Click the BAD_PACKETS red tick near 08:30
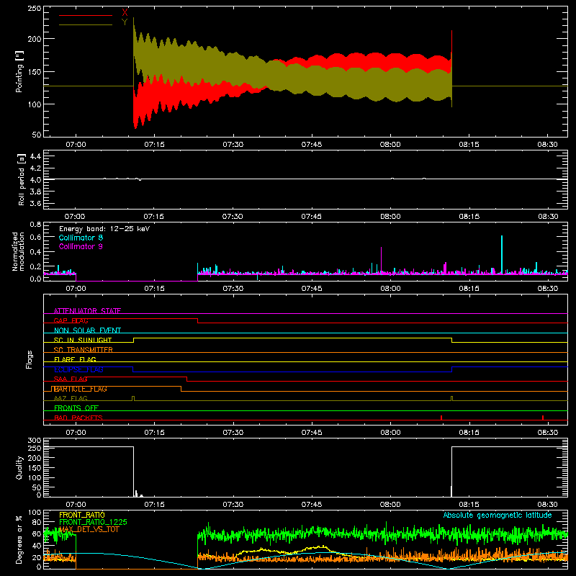 [x=543, y=418]
